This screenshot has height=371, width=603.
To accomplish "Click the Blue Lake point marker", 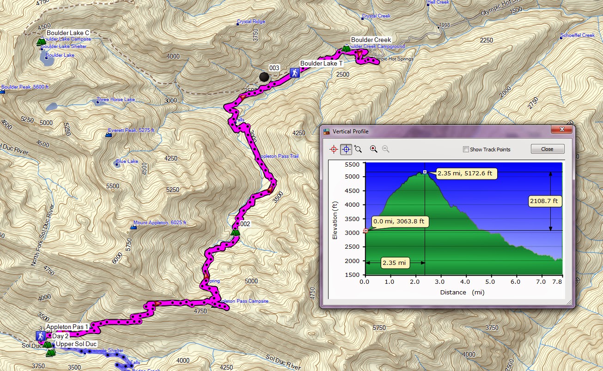I will coord(116,163).
